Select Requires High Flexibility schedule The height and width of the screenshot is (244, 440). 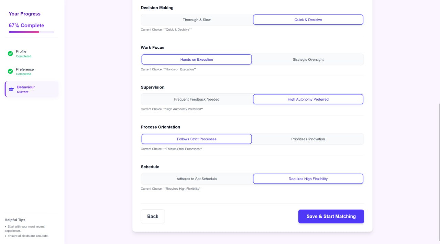point(308,179)
